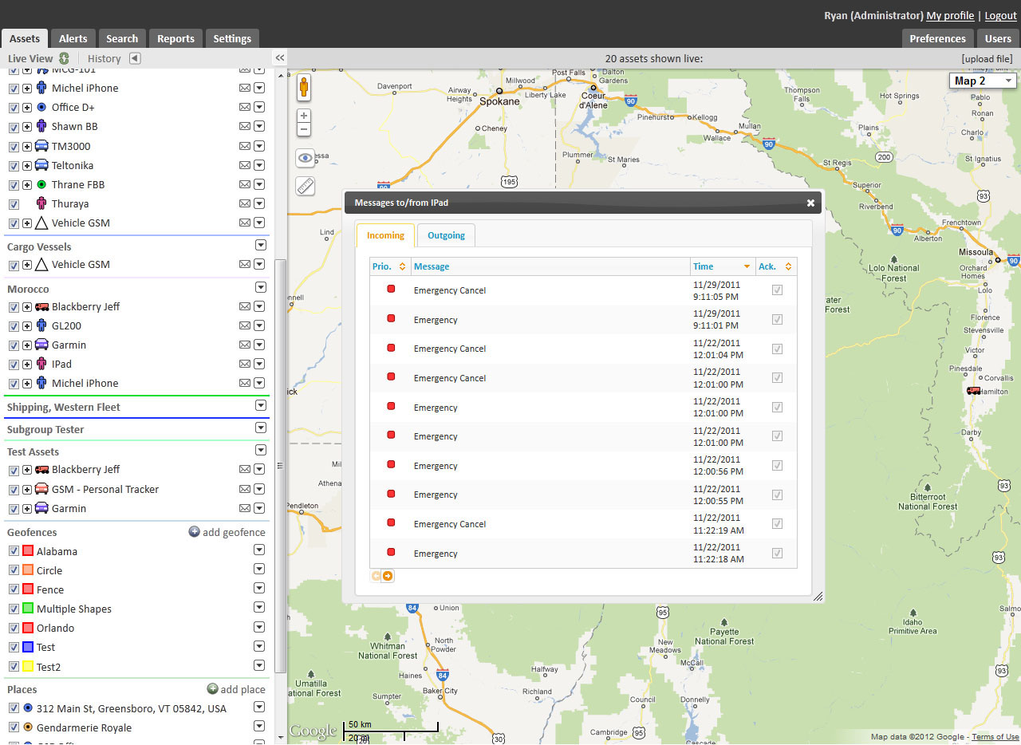The image size is (1021, 745).
Task: Click the map zoom in plus button
Action: click(x=304, y=116)
